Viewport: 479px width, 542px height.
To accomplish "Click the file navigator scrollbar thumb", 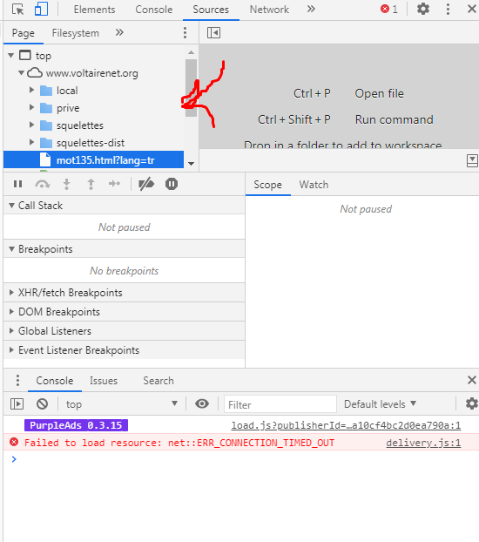I will 191,88.
